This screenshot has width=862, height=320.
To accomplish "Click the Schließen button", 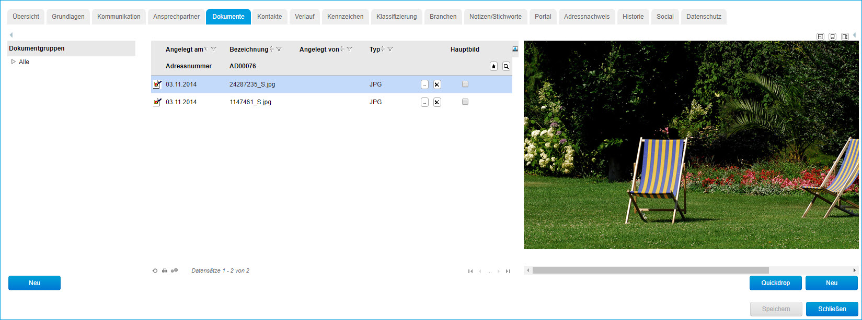I will 832,309.
